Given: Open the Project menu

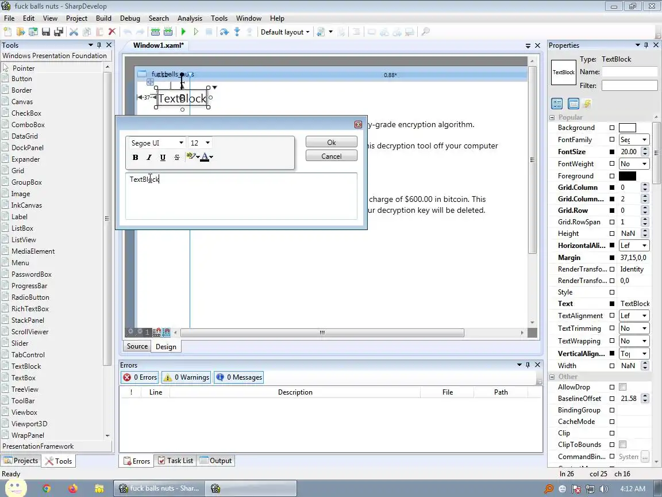Looking at the screenshot, I should pos(76,18).
